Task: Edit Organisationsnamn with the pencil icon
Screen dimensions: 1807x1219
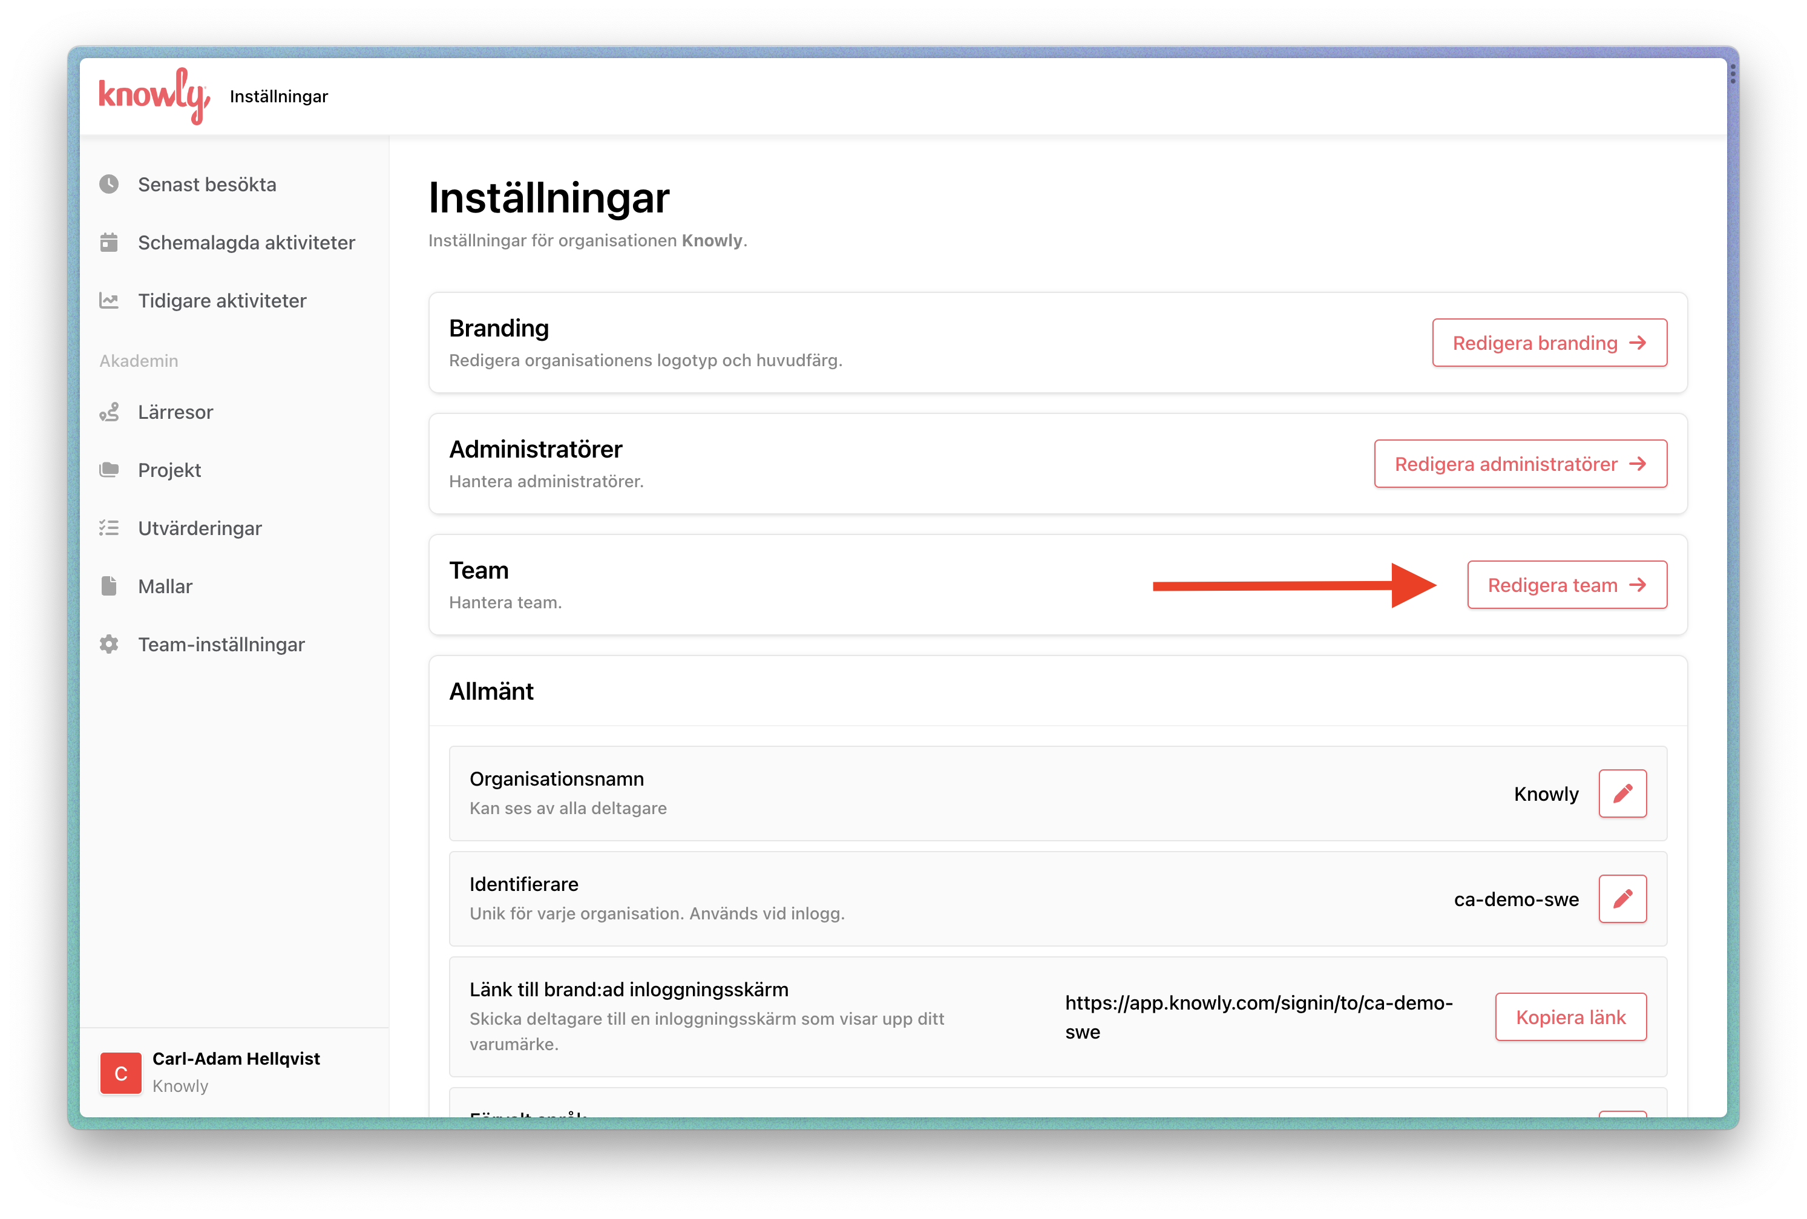Action: point(1622,793)
